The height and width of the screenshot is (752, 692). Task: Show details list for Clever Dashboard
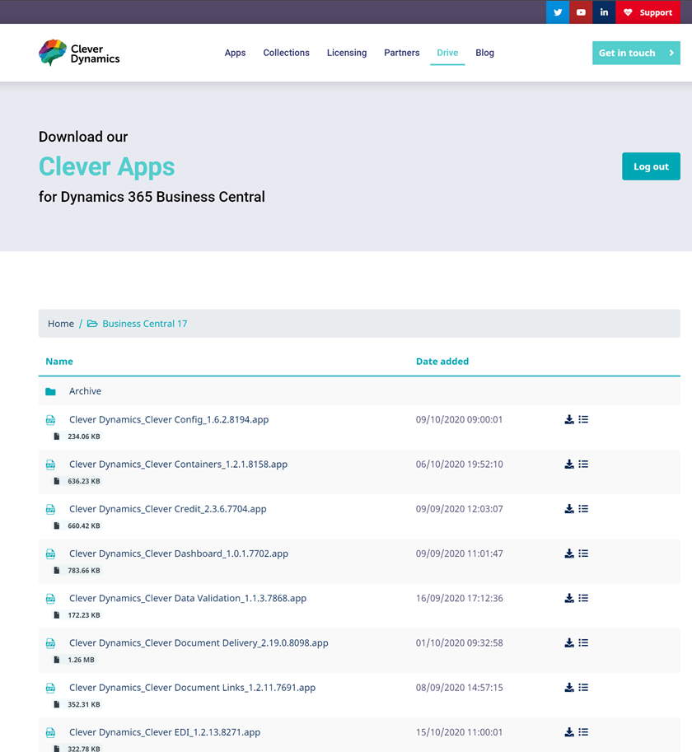pos(583,553)
